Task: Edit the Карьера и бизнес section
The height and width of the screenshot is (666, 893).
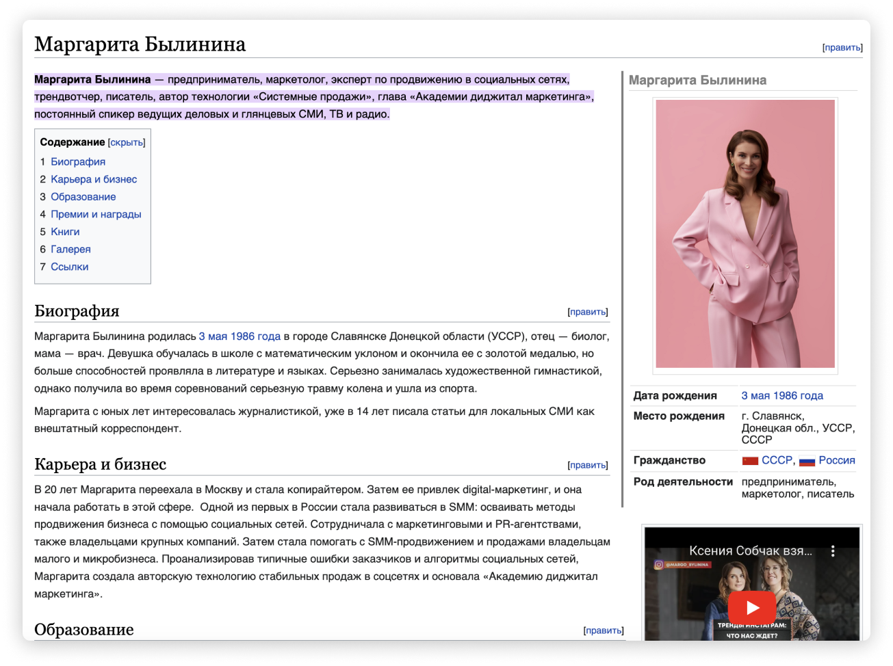Action: point(588,465)
